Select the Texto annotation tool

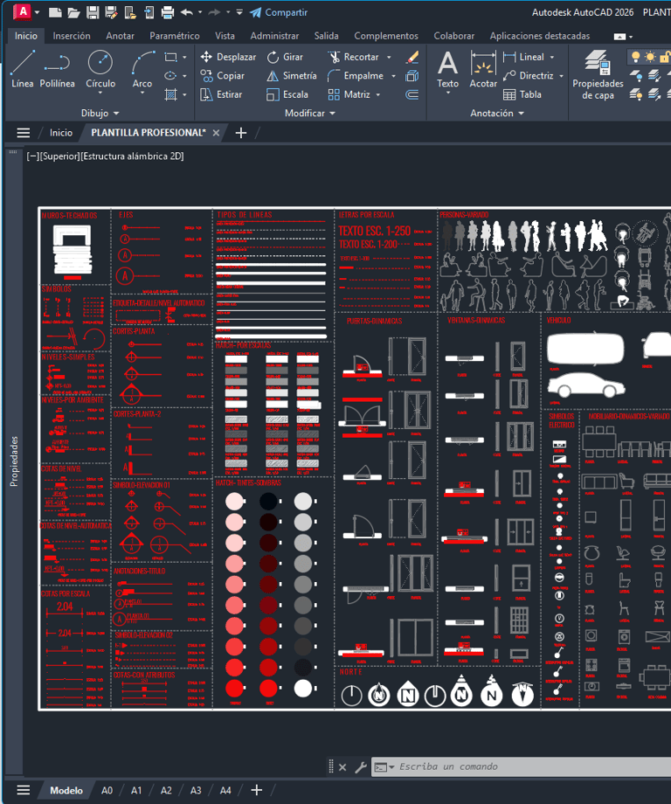[447, 69]
